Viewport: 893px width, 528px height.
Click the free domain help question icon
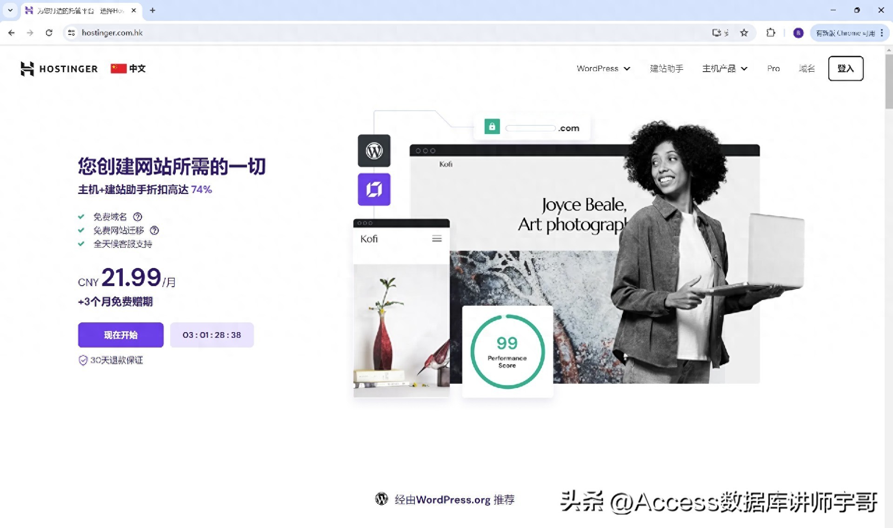pos(138,217)
